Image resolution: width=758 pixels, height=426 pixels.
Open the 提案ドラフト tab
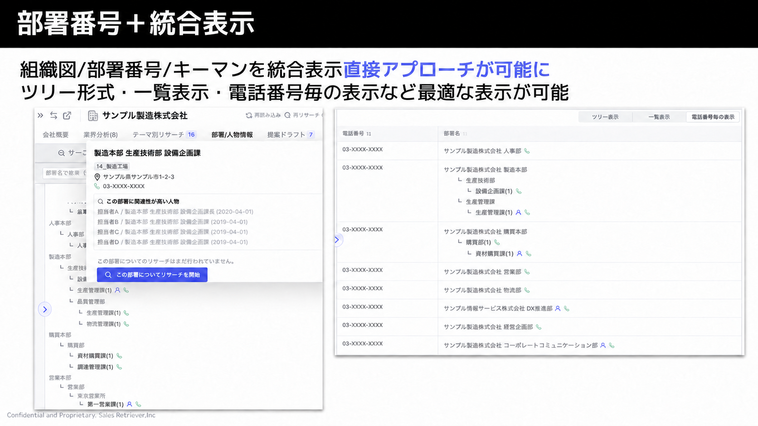pyautogui.click(x=291, y=134)
